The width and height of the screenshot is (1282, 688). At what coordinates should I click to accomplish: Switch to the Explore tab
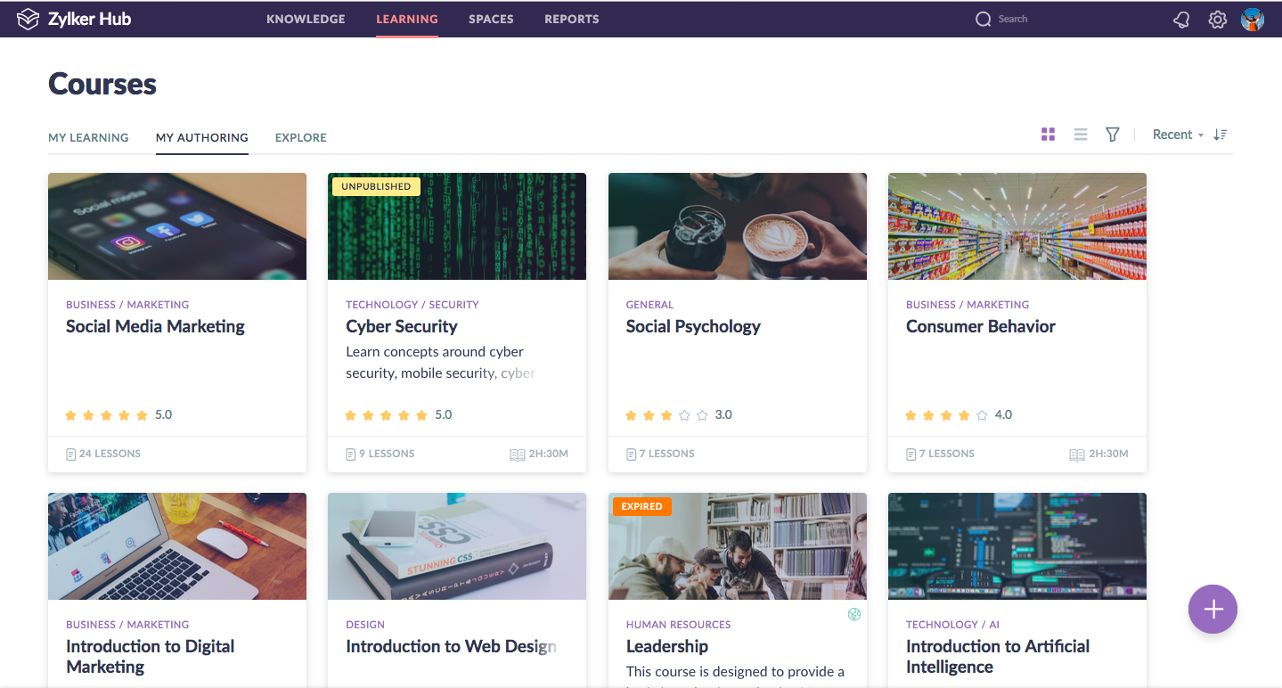(301, 137)
